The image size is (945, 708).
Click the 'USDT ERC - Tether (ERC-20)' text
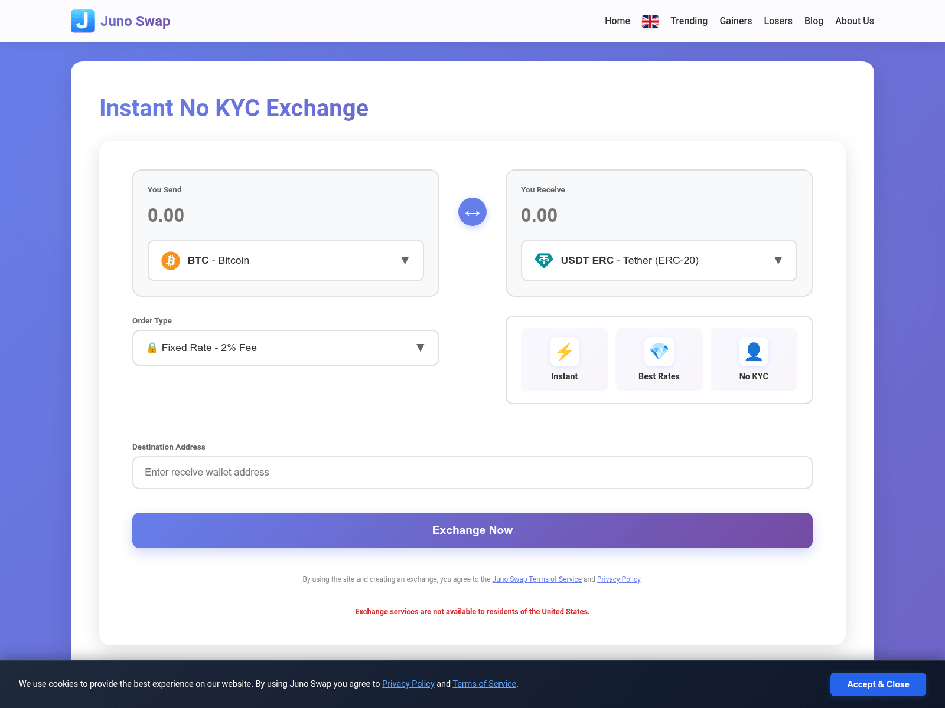pos(630,260)
